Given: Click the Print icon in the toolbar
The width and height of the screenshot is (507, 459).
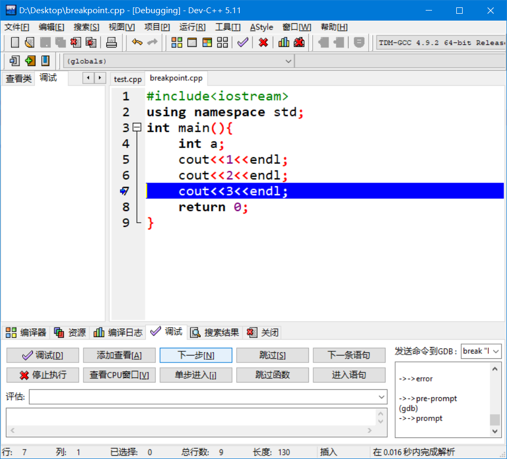Looking at the screenshot, I should point(110,43).
